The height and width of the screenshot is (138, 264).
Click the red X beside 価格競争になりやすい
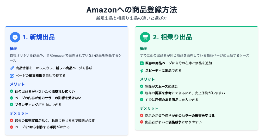point(142,122)
